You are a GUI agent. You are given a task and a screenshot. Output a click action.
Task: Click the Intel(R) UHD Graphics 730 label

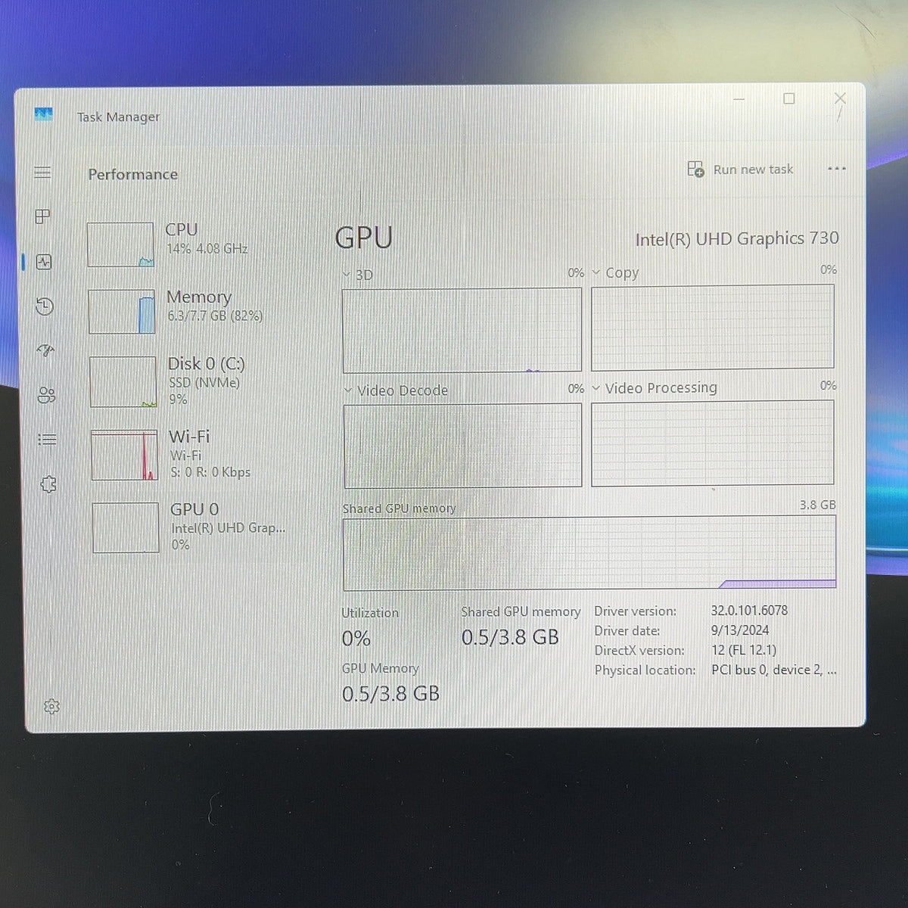[737, 239]
